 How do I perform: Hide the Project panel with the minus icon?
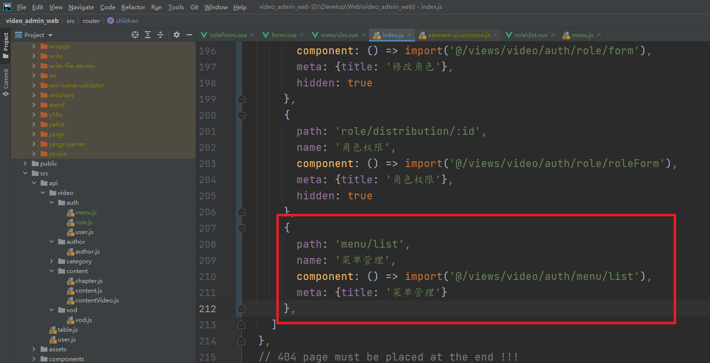point(189,35)
